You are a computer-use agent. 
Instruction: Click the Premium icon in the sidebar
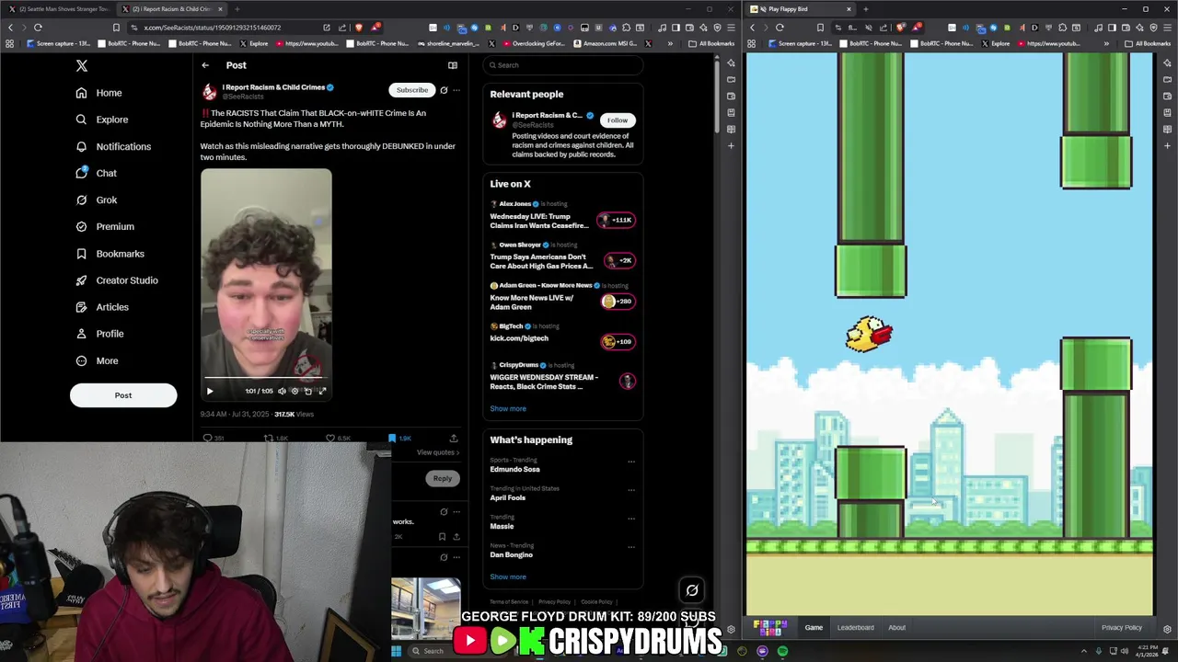pyautogui.click(x=81, y=226)
